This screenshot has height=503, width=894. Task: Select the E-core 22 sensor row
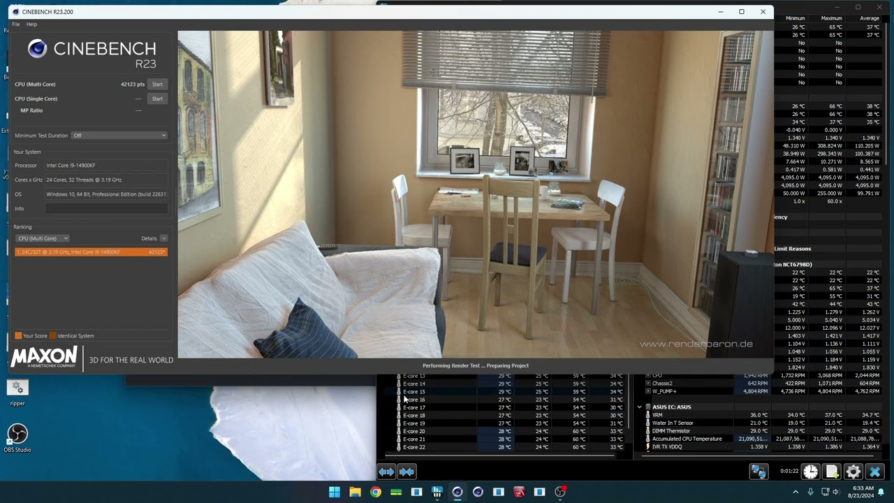pyautogui.click(x=510, y=447)
